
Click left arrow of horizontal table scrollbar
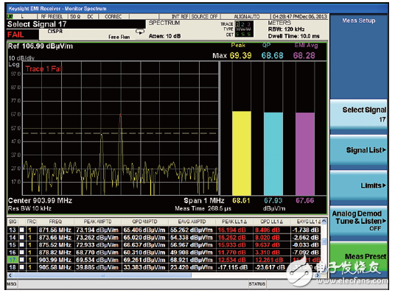pyautogui.click(x=10, y=275)
